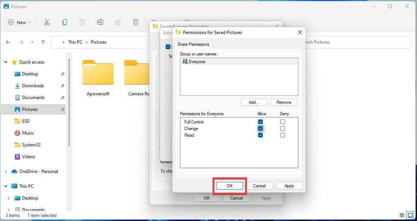Click the Rename icon in toolbar

[100, 22]
